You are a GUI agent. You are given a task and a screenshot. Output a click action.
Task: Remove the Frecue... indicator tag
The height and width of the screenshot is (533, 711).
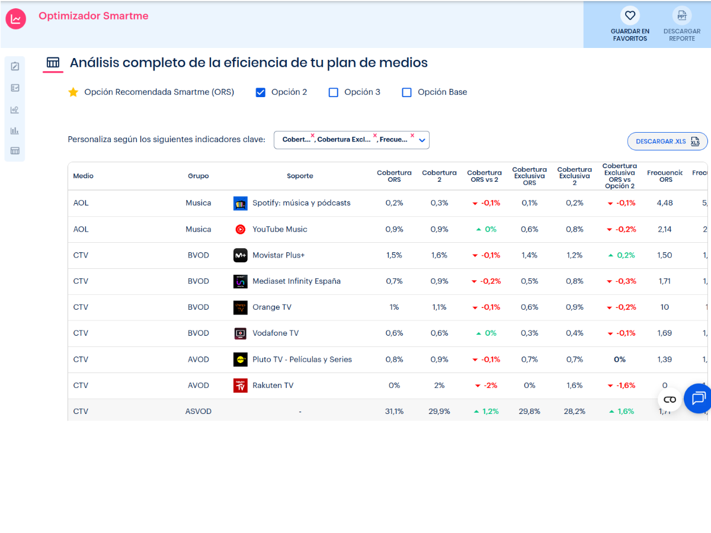(x=412, y=135)
